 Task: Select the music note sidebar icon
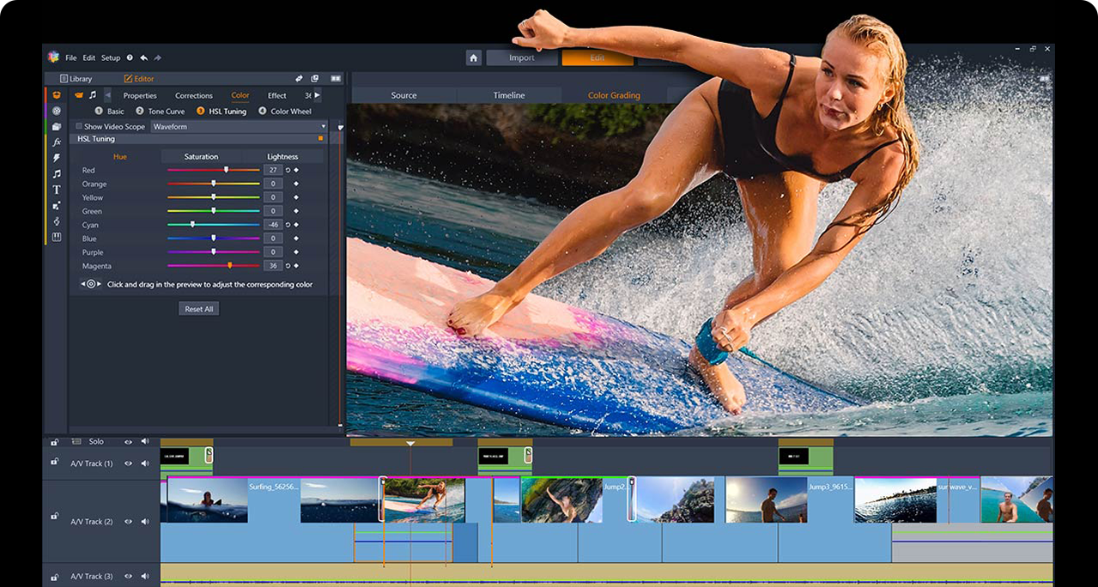point(57,174)
